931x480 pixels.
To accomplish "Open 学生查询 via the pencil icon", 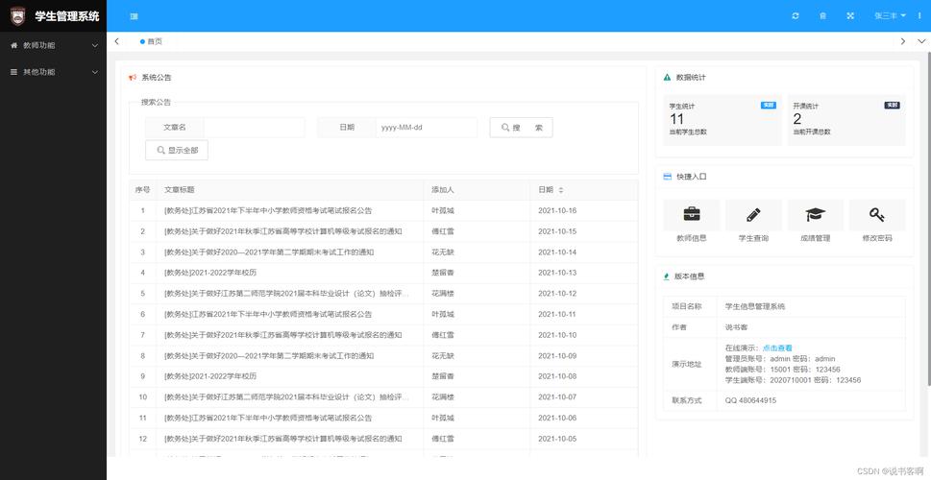I will click(753, 214).
